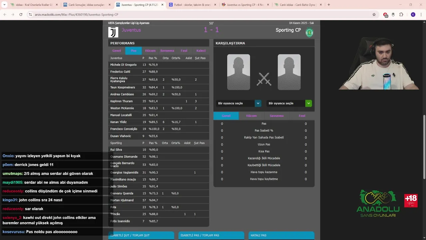Click the browser back arrow
426x240 pixels.
point(5,15)
